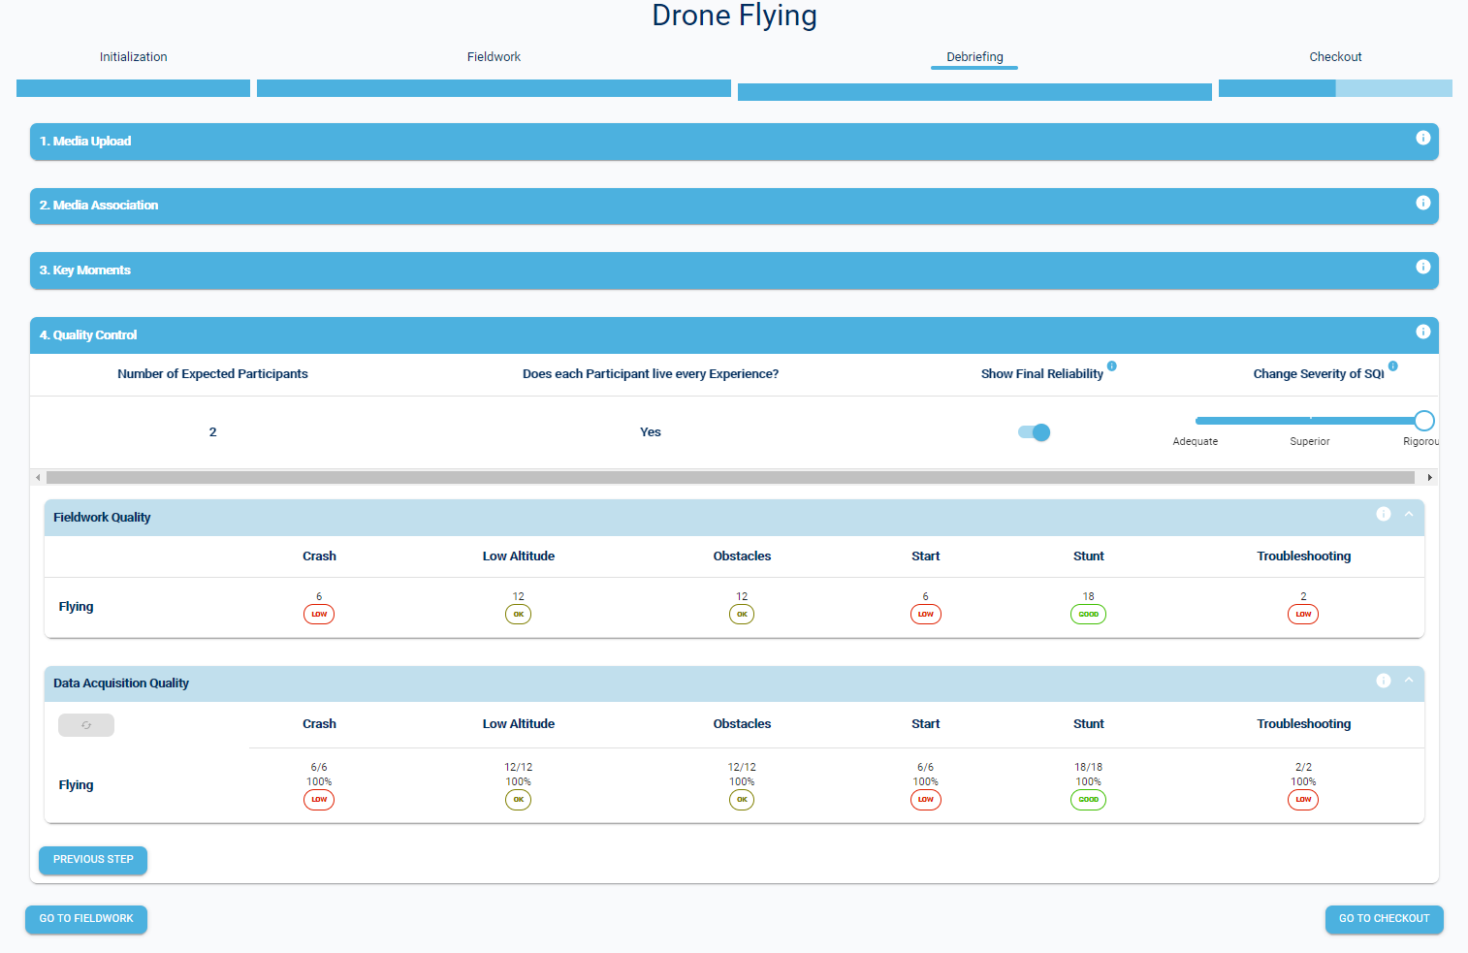
Task: Click the Media Upload info icon
Action: [1422, 138]
